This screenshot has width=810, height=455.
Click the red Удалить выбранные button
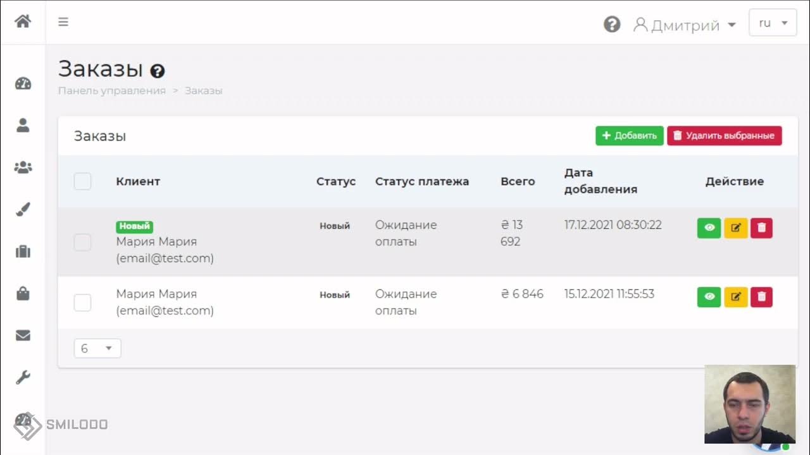[724, 135]
